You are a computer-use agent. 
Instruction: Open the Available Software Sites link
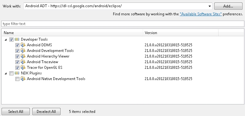tap(201, 14)
